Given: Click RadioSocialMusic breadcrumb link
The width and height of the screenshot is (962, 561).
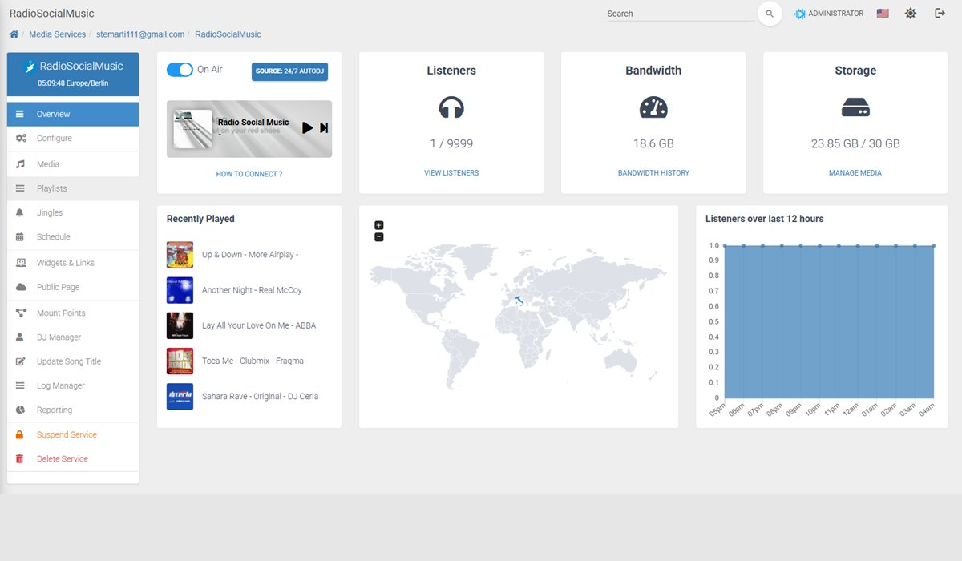Looking at the screenshot, I should [228, 34].
